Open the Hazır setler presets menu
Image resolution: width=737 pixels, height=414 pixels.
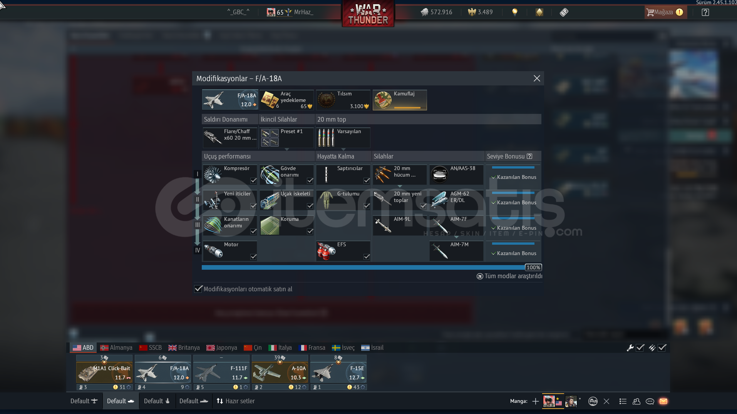click(x=236, y=401)
